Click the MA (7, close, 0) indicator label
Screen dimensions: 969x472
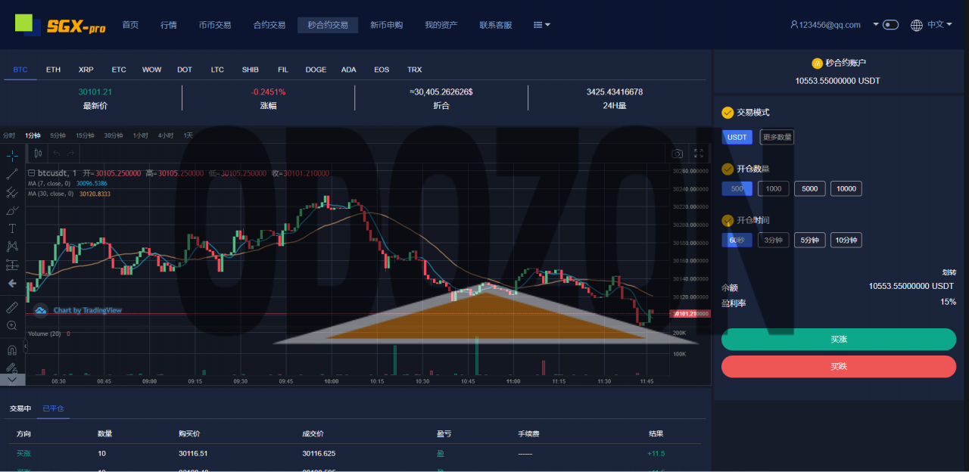[x=49, y=183]
